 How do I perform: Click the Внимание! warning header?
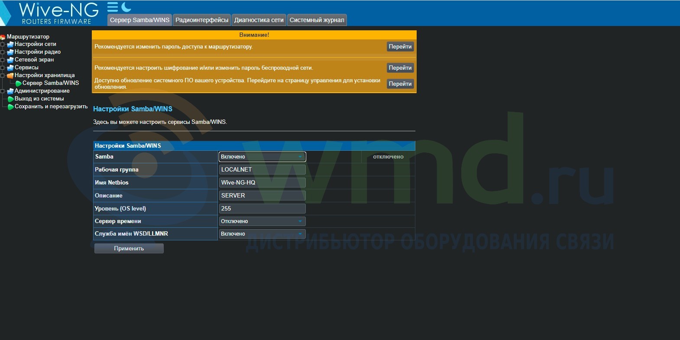coord(254,35)
